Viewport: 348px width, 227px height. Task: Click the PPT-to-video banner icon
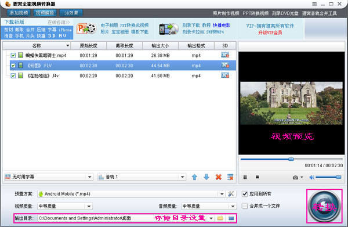point(86,28)
